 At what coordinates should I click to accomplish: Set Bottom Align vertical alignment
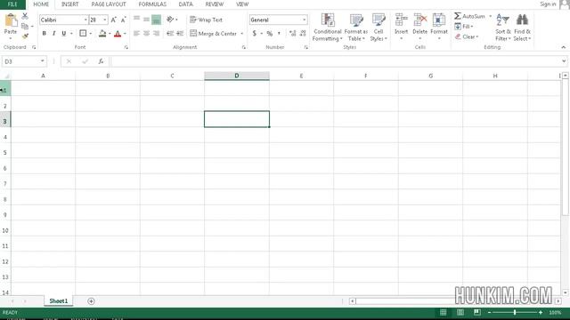click(157, 20)
